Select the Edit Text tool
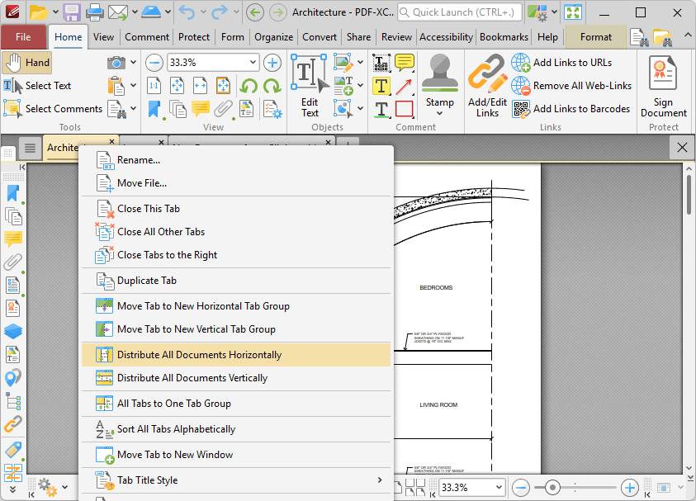The height and width of the screenshot is (501, 696). tap(310, 87)
